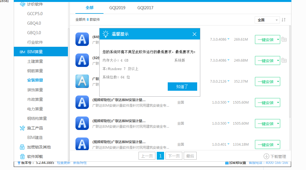Open the details icon for version 269.61M row
The image size is (306, 170).
point(284,39)
